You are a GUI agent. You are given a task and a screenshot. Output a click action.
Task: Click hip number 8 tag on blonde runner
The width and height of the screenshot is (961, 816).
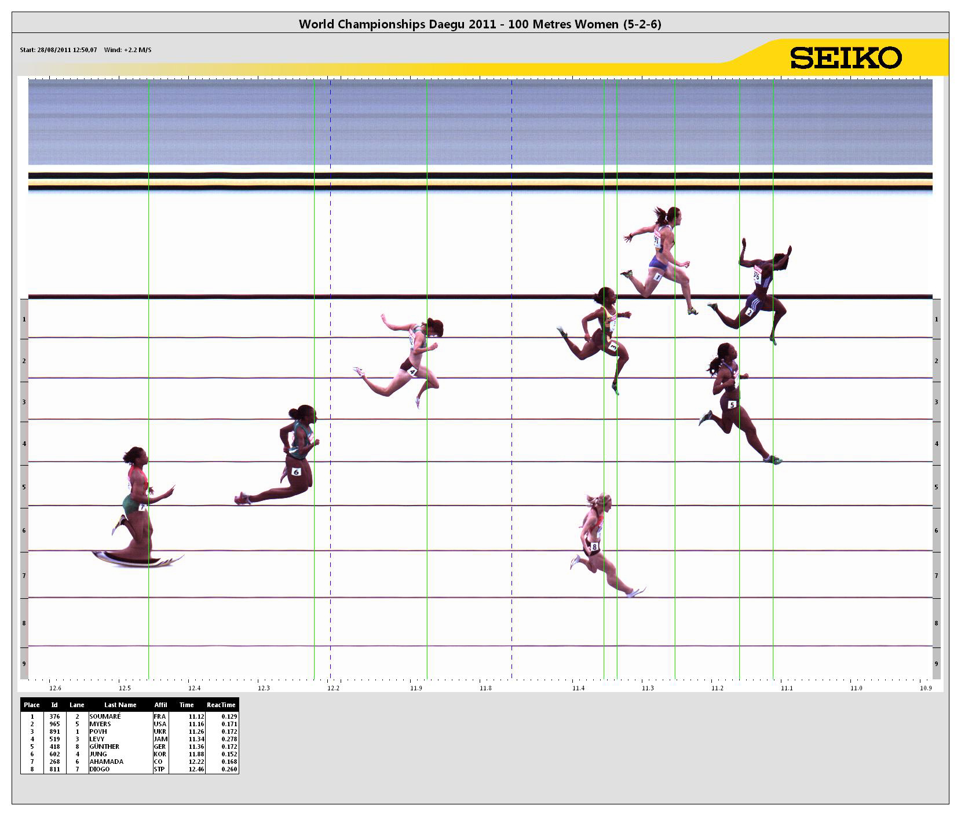(594, 546)
